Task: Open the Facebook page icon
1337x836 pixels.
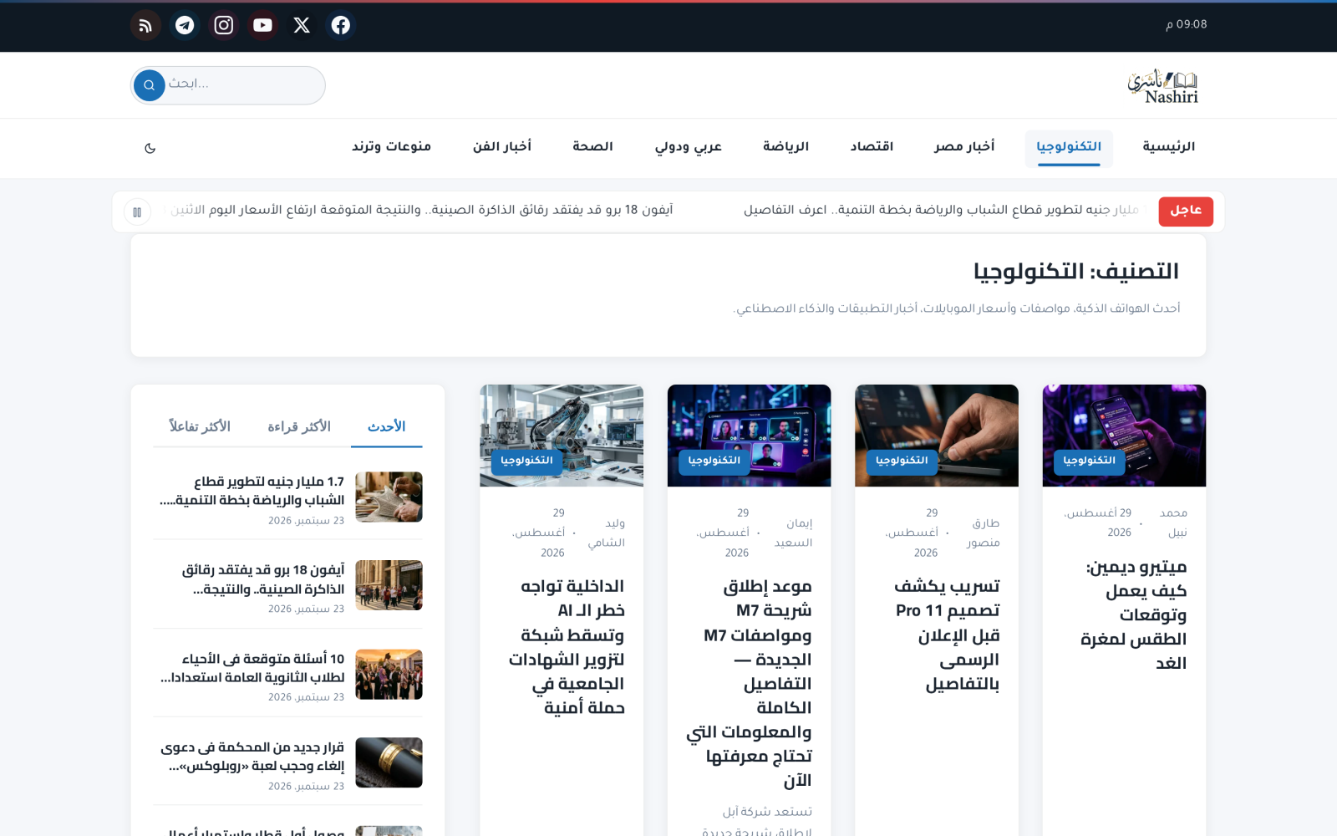Action: coord(341,25)
